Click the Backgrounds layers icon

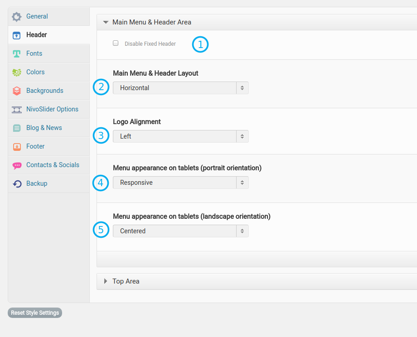(x=17, y=91)
